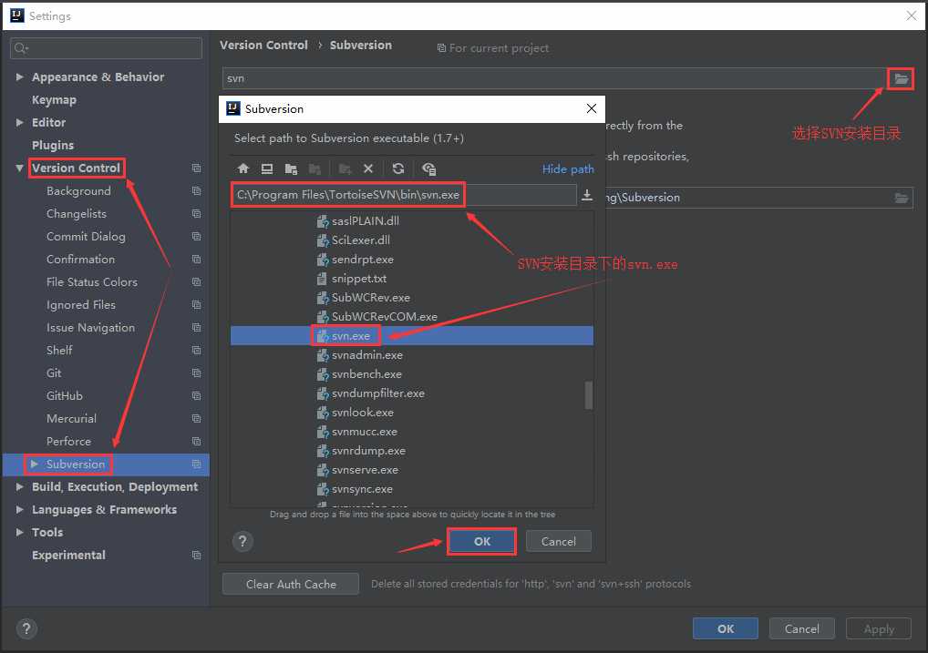Click the svnadmin.exe file icon
The image size is (928, 653).
pos(323,355)
